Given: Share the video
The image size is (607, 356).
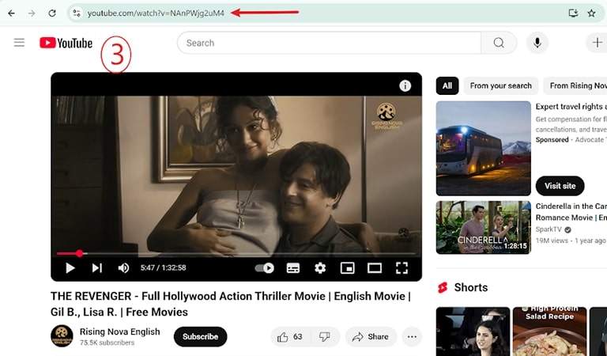Looking at the screenshot, I should [x=371, y=337].
